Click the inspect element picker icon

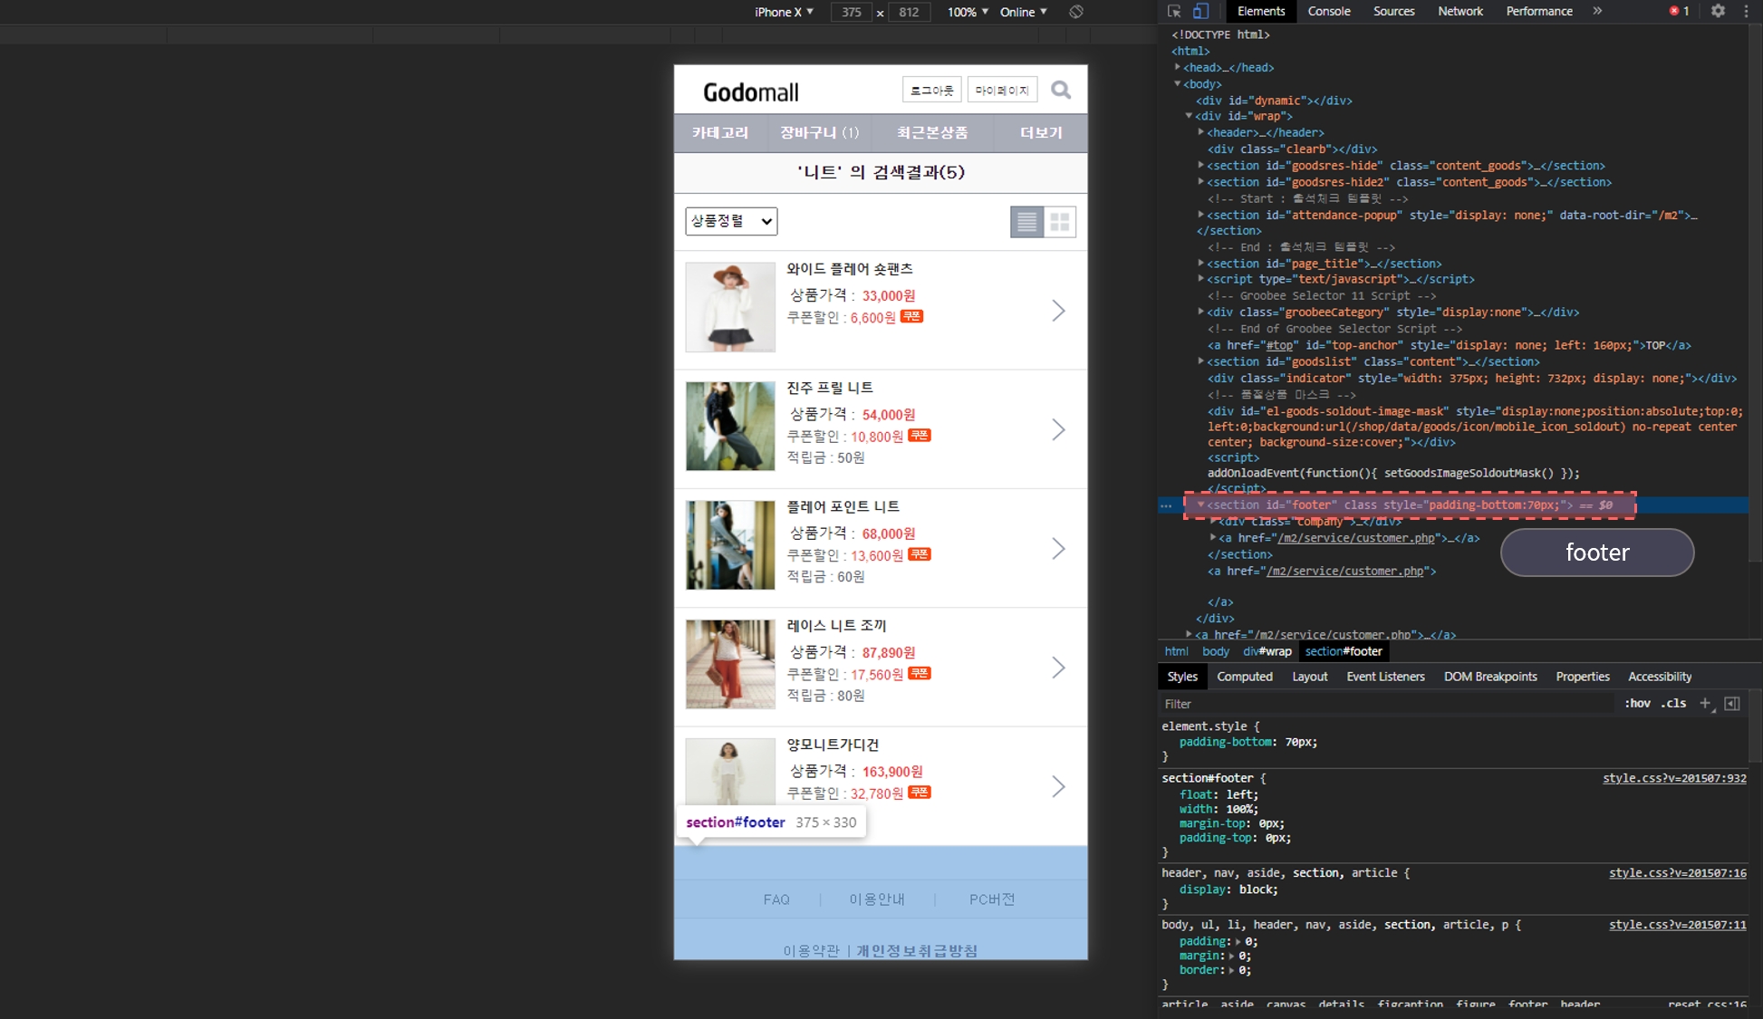[1174, 11]
